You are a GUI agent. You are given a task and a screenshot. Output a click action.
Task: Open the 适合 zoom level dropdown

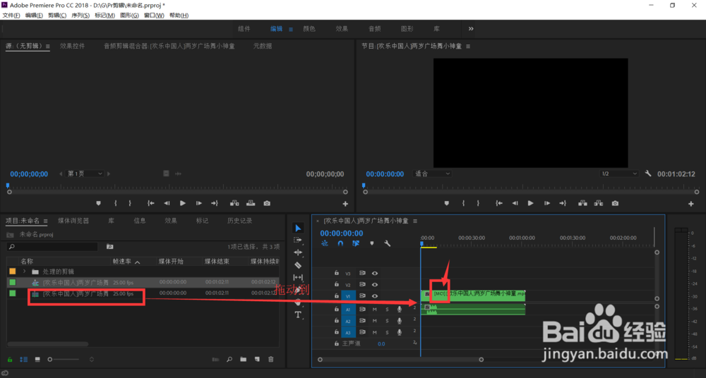click(x=432, y=173)
